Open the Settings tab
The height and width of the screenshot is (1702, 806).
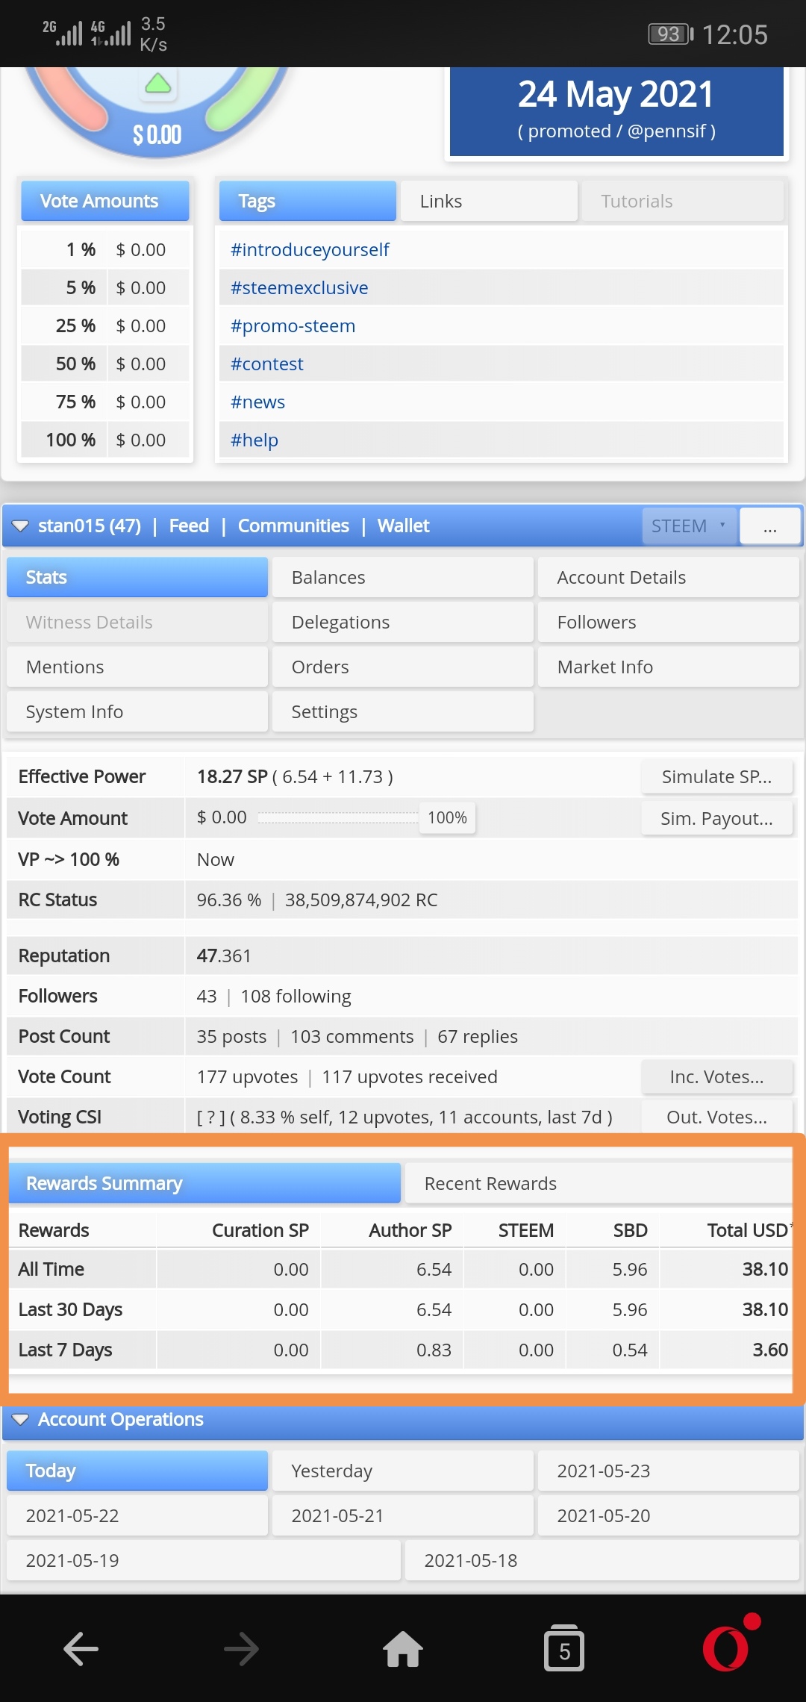tap(403, 711)
